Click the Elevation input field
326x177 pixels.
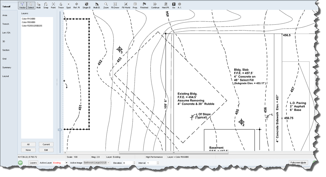(x=128, y=163)
